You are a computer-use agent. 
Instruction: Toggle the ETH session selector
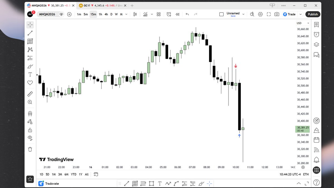click(x=306, y=174)
